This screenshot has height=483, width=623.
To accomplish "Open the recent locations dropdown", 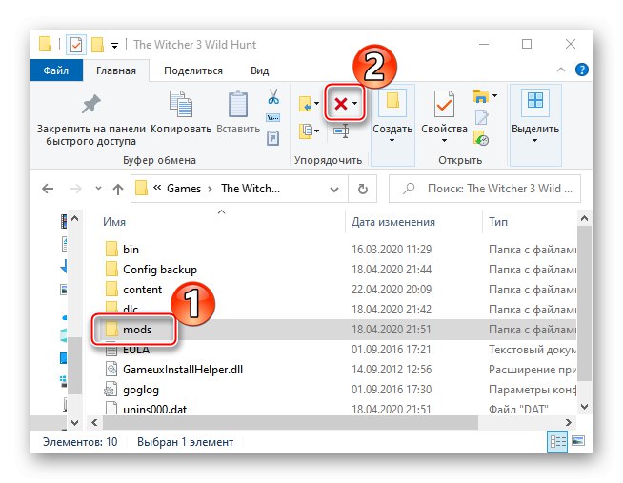I will 98,189.
